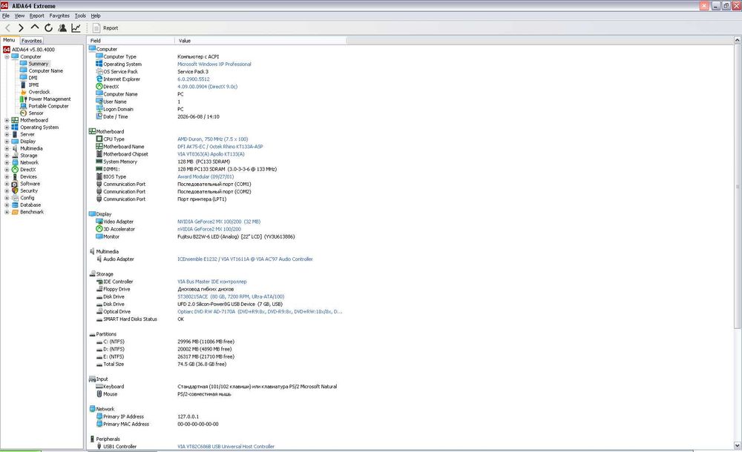742x452 pixels.
Task: Expand the Benchmark tree node
Action: point(7,212)
